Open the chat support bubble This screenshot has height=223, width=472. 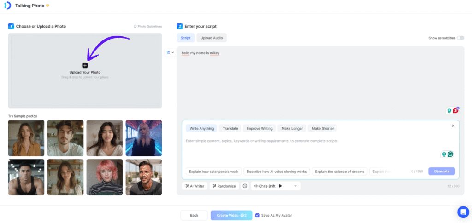[x=463, y=212]
